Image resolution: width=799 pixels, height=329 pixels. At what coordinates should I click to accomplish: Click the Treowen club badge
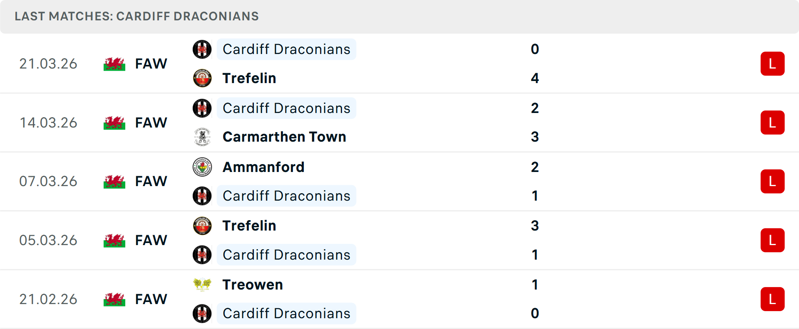click(202, 285)
